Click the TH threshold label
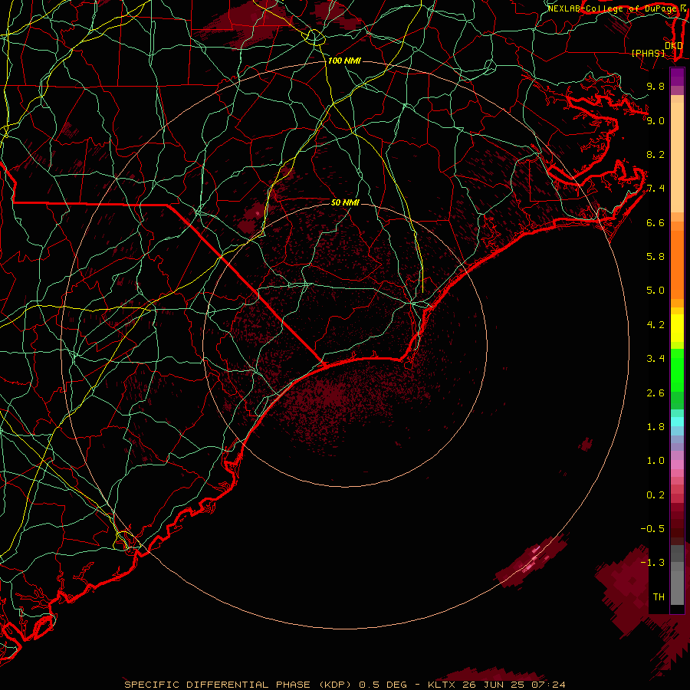The width and height of the screenshot is (690, 690). pos(659,597)
